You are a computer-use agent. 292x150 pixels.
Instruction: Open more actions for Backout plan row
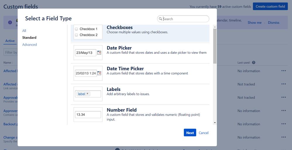point(284,124)
